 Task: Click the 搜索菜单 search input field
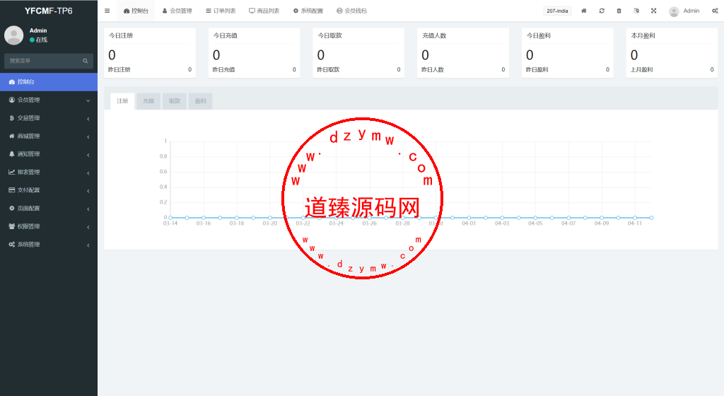click(49, 61)
